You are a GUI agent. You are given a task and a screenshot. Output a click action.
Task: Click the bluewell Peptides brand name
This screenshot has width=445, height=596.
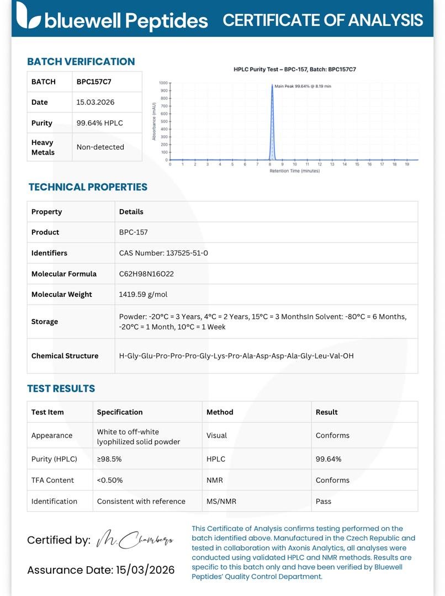point(126,21)
